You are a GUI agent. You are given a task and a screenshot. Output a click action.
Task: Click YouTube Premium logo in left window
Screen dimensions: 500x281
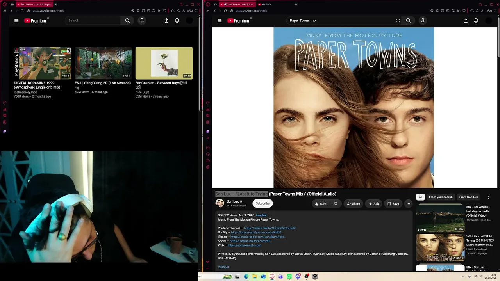[35, 21]
